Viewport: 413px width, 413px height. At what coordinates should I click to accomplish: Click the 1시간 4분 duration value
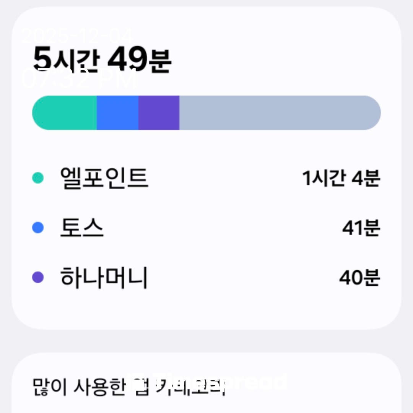pos(341,178)
